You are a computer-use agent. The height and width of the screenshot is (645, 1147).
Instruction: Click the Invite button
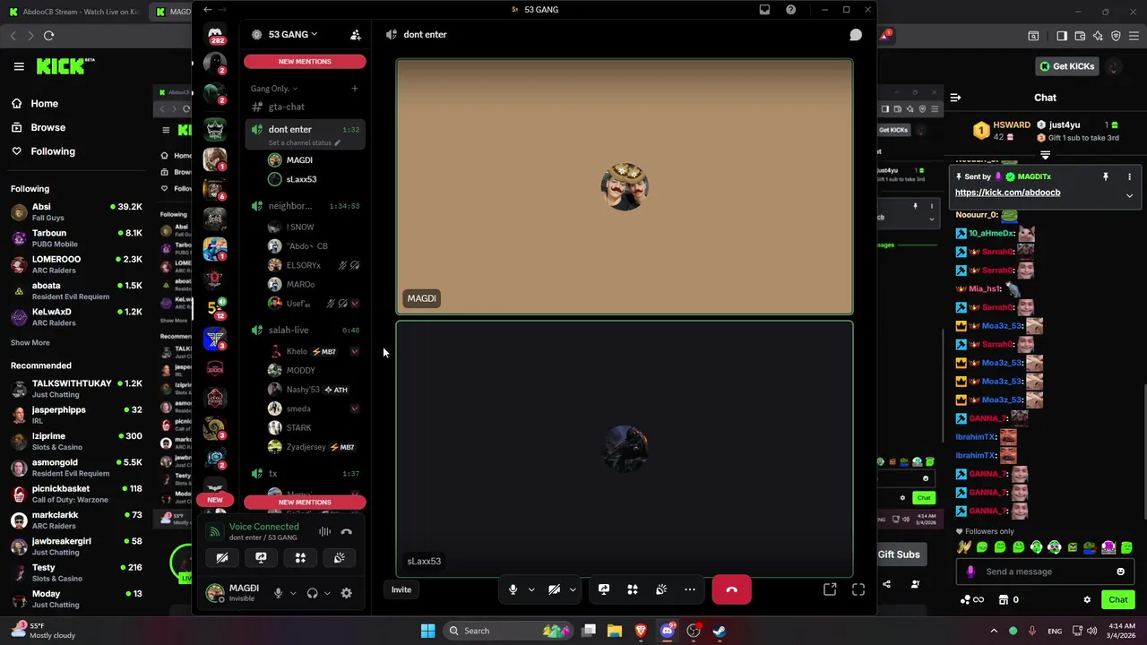(x=401, y=589)
